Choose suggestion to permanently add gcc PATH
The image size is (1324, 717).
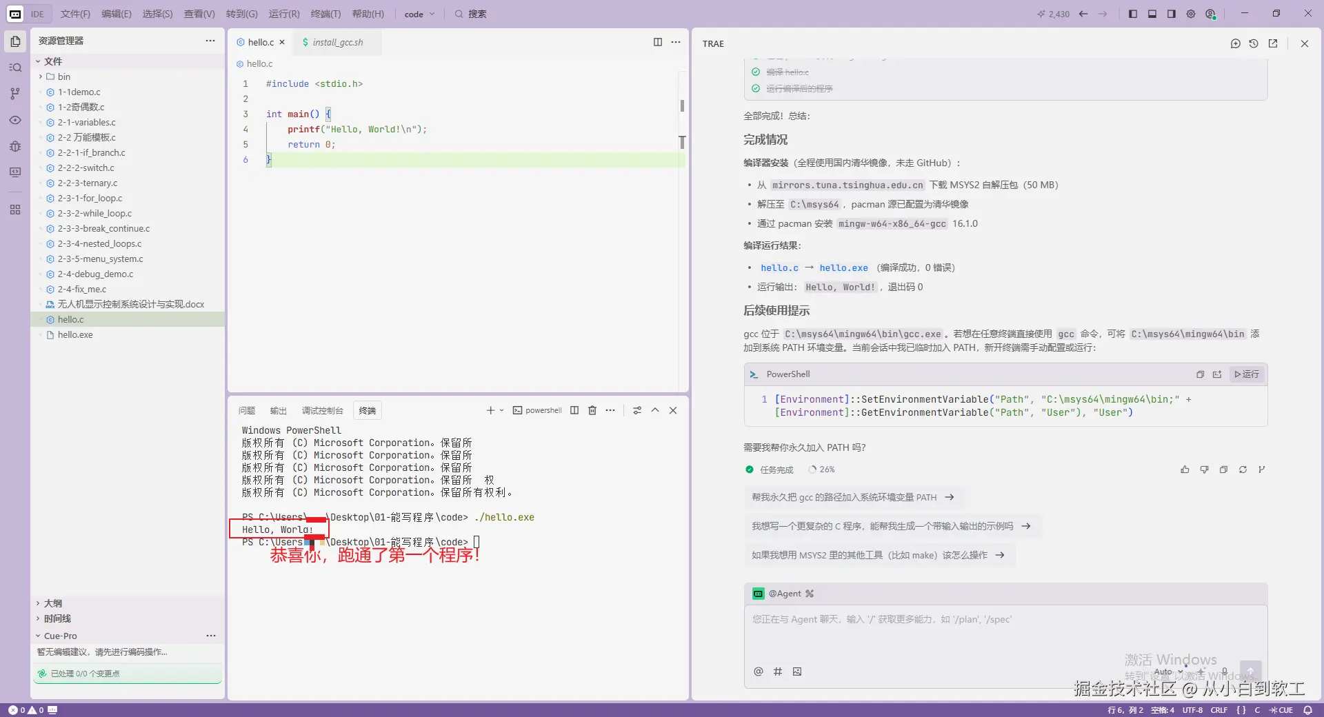(853, 497)
